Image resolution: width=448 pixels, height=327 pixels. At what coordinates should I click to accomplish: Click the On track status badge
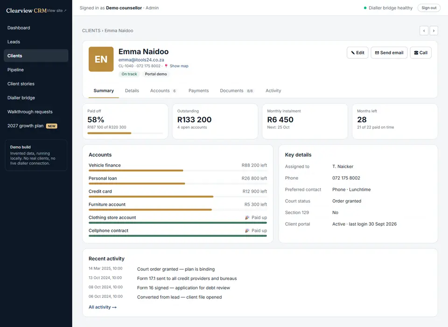click(x=129, y=74)
